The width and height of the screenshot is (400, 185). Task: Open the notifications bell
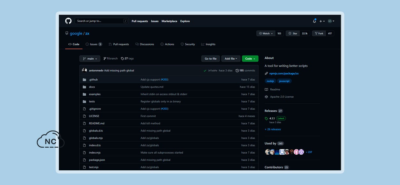[x=314, y=21]
